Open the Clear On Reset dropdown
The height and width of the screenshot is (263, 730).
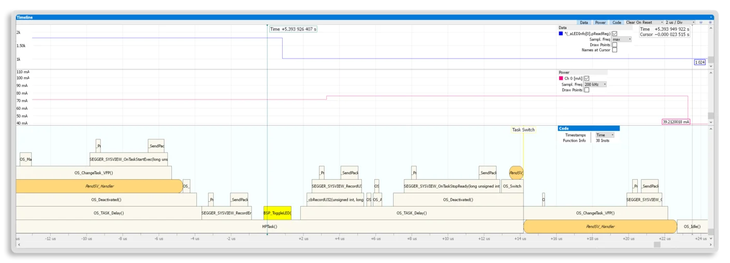coord(644,23)
